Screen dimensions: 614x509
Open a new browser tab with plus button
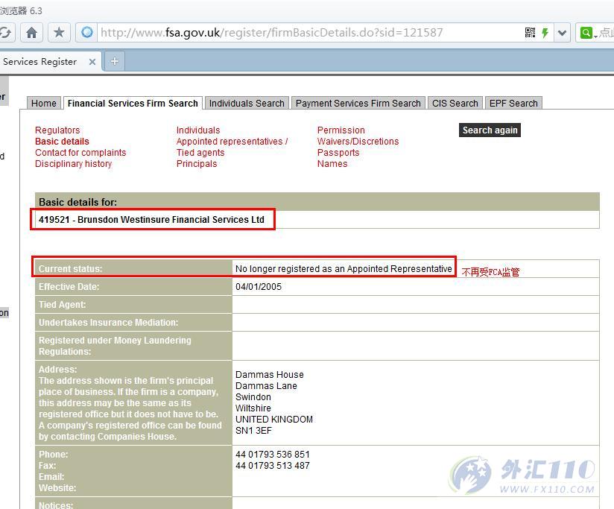tap(114, 61)
